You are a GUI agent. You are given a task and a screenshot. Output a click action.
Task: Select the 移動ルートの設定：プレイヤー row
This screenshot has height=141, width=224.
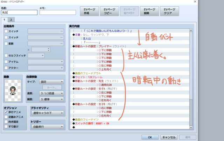[129, 46]
